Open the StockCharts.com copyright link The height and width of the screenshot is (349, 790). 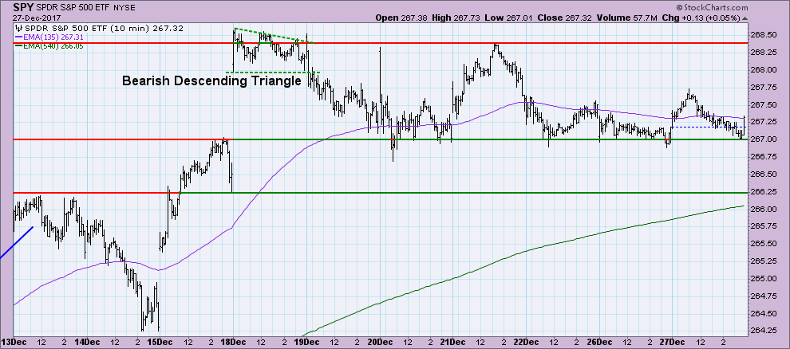click(744, 6)
